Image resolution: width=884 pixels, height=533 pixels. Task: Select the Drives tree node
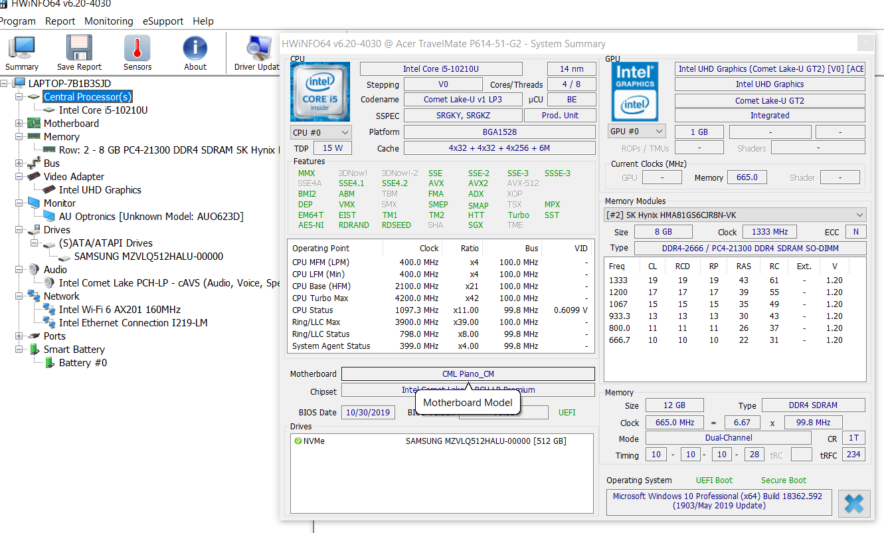pos(56,230)
